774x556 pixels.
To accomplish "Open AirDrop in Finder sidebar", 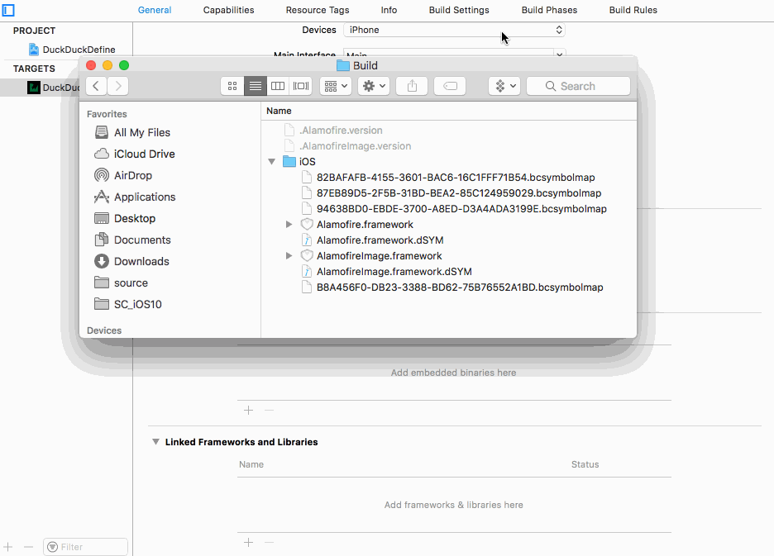I will pos(132,175).
